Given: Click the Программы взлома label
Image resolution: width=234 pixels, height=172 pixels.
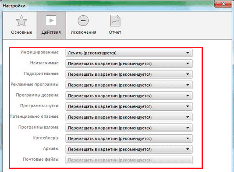Looking at the screenshot, I should [39, 127].
